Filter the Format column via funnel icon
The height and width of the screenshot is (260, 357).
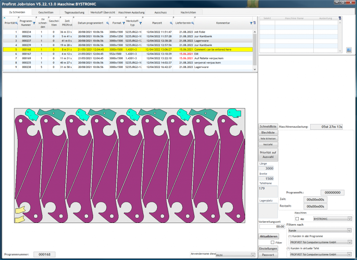(x=123, y=23)
